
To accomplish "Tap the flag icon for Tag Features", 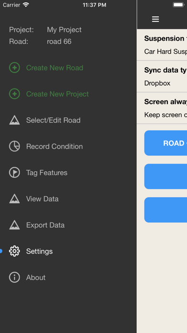I will (x=14, y=172).
